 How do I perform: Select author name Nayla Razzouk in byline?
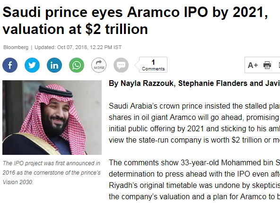pos(147,83)
